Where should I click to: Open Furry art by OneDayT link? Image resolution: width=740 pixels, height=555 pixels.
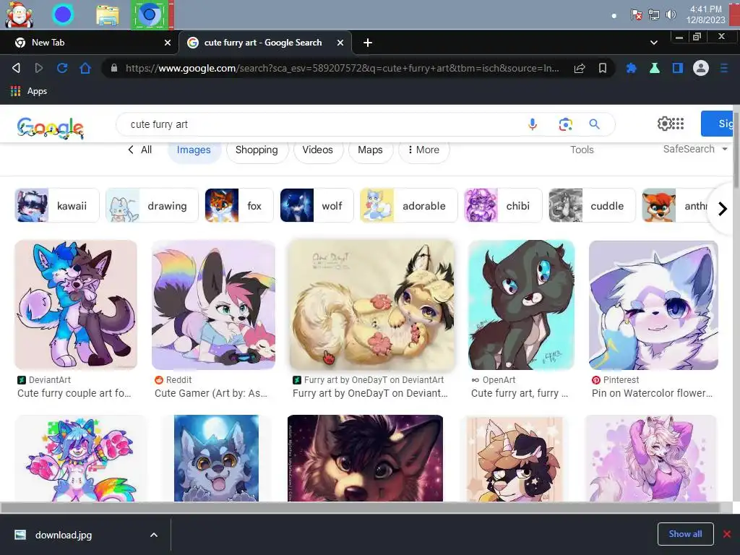click(369, 393)
